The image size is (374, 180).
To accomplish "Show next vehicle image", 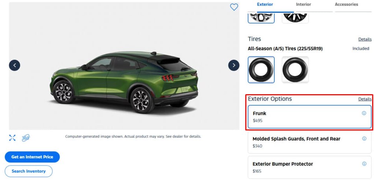I will 234,65.
